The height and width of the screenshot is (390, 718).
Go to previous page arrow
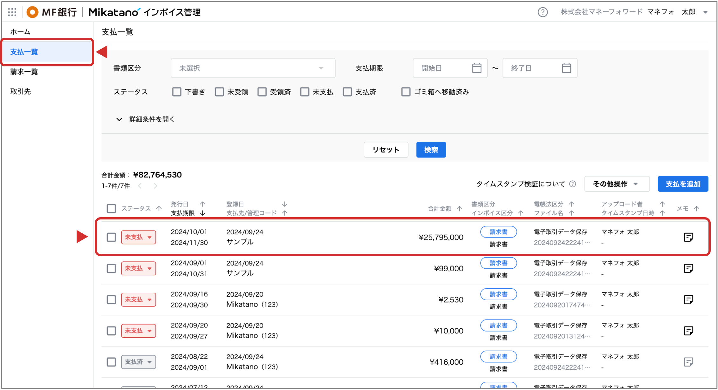tap(140, 186)
